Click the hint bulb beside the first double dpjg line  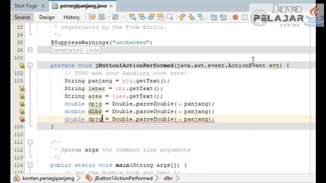tap(22, 104)
